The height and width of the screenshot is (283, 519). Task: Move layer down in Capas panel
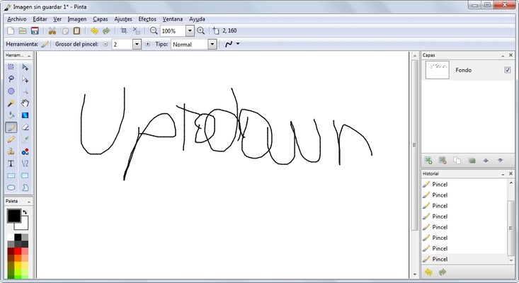(x=500, y=161)
